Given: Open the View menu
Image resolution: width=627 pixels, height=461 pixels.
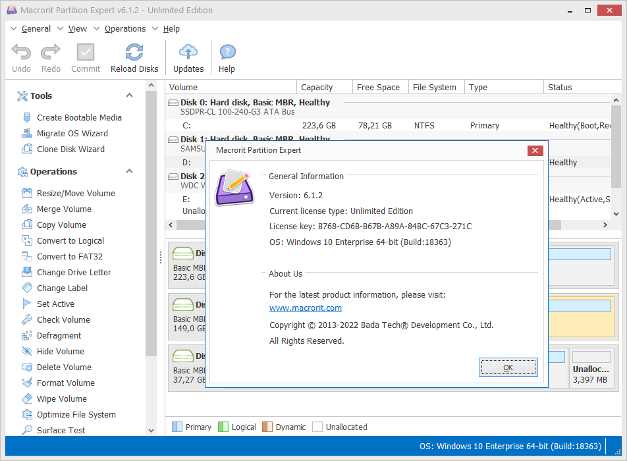Looking at the screenshot, I should (78, 29).
